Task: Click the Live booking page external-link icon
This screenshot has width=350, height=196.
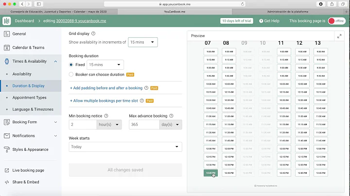Action: click(7, 170)
